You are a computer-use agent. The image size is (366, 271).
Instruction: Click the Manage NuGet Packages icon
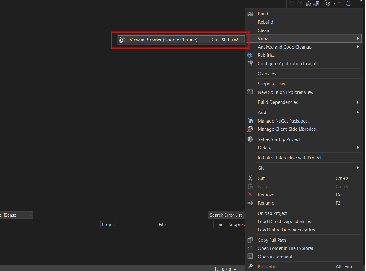pyautogui.click(x=250, y=121)
